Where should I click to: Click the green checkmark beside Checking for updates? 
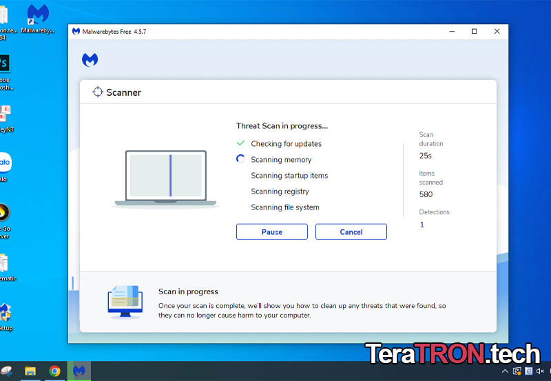click(240, 143)
